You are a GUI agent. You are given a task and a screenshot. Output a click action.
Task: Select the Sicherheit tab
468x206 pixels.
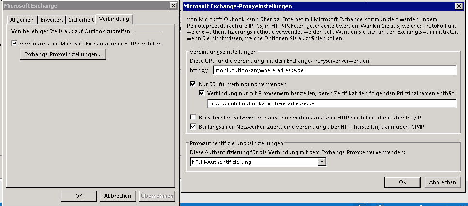point(81,20)
